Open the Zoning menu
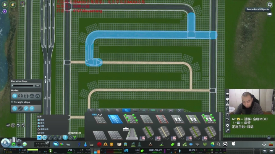This screenshot has height=154, width=275. 62,144
